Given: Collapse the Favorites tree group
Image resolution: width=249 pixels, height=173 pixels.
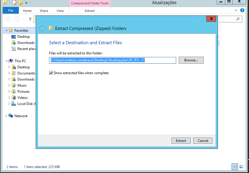Looking at the screenshot, I should coord(6,30).
